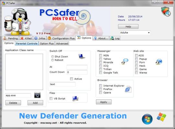175x129 pixels.
Task: Open the Configuration Plus tab
Action: click(61, 38)
